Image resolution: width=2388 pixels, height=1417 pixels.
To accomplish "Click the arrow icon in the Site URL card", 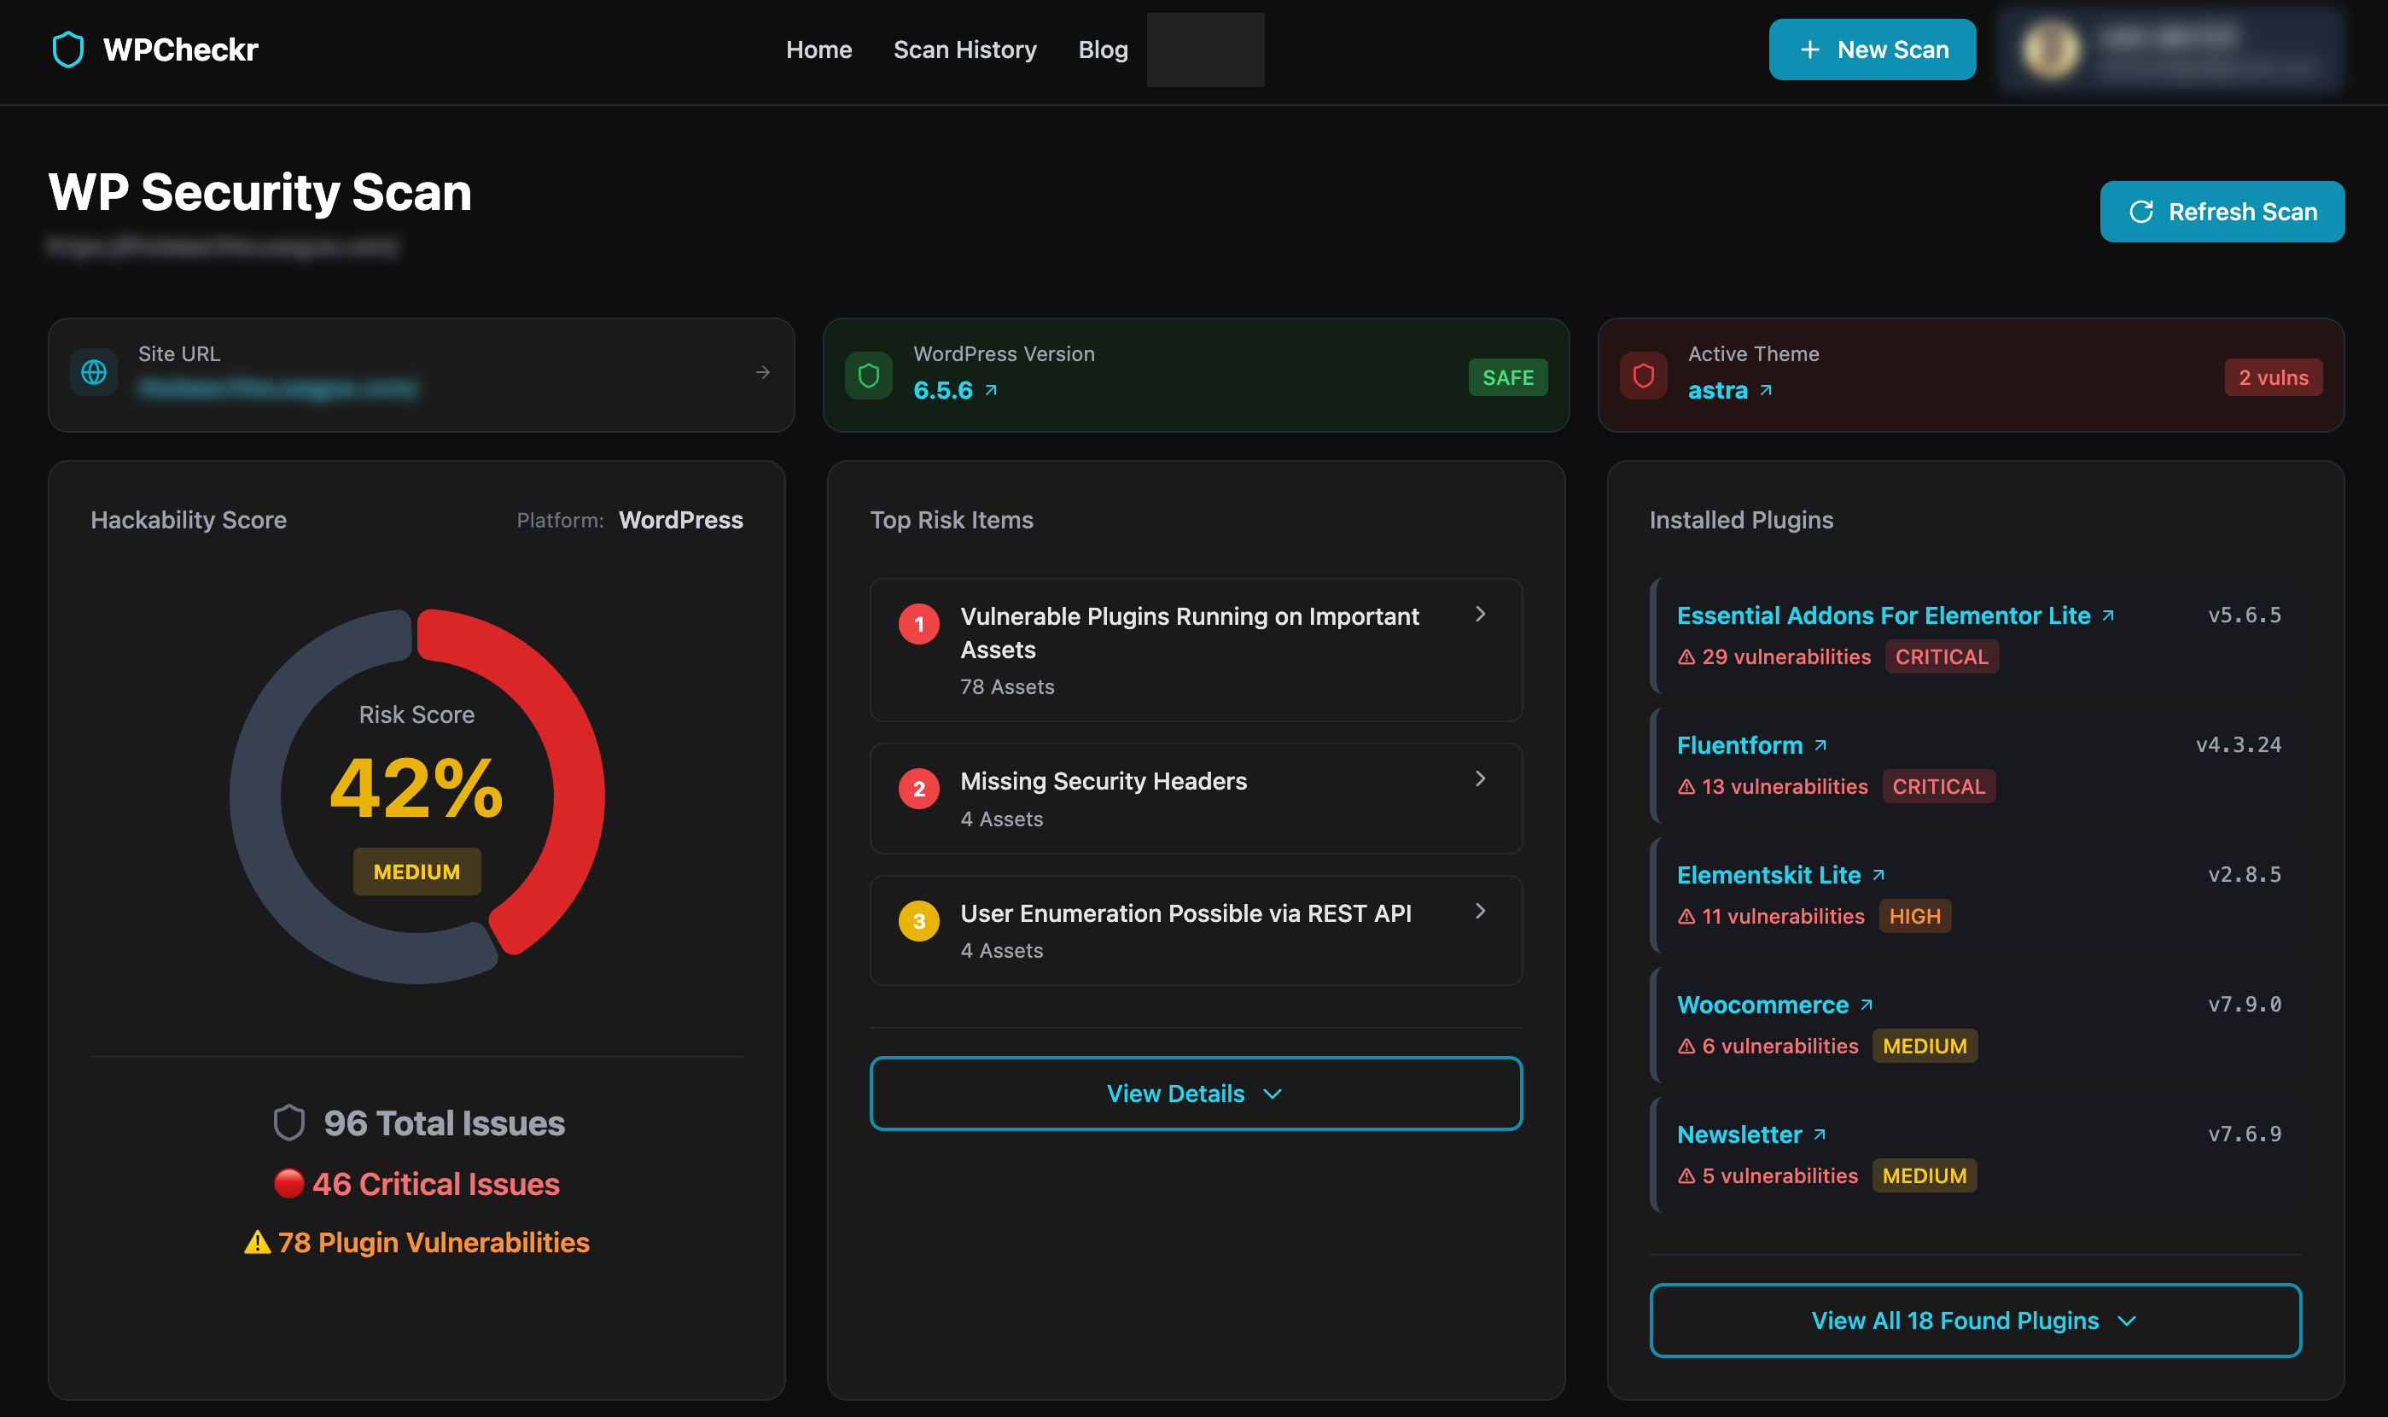I will click(x=764, y=372).
